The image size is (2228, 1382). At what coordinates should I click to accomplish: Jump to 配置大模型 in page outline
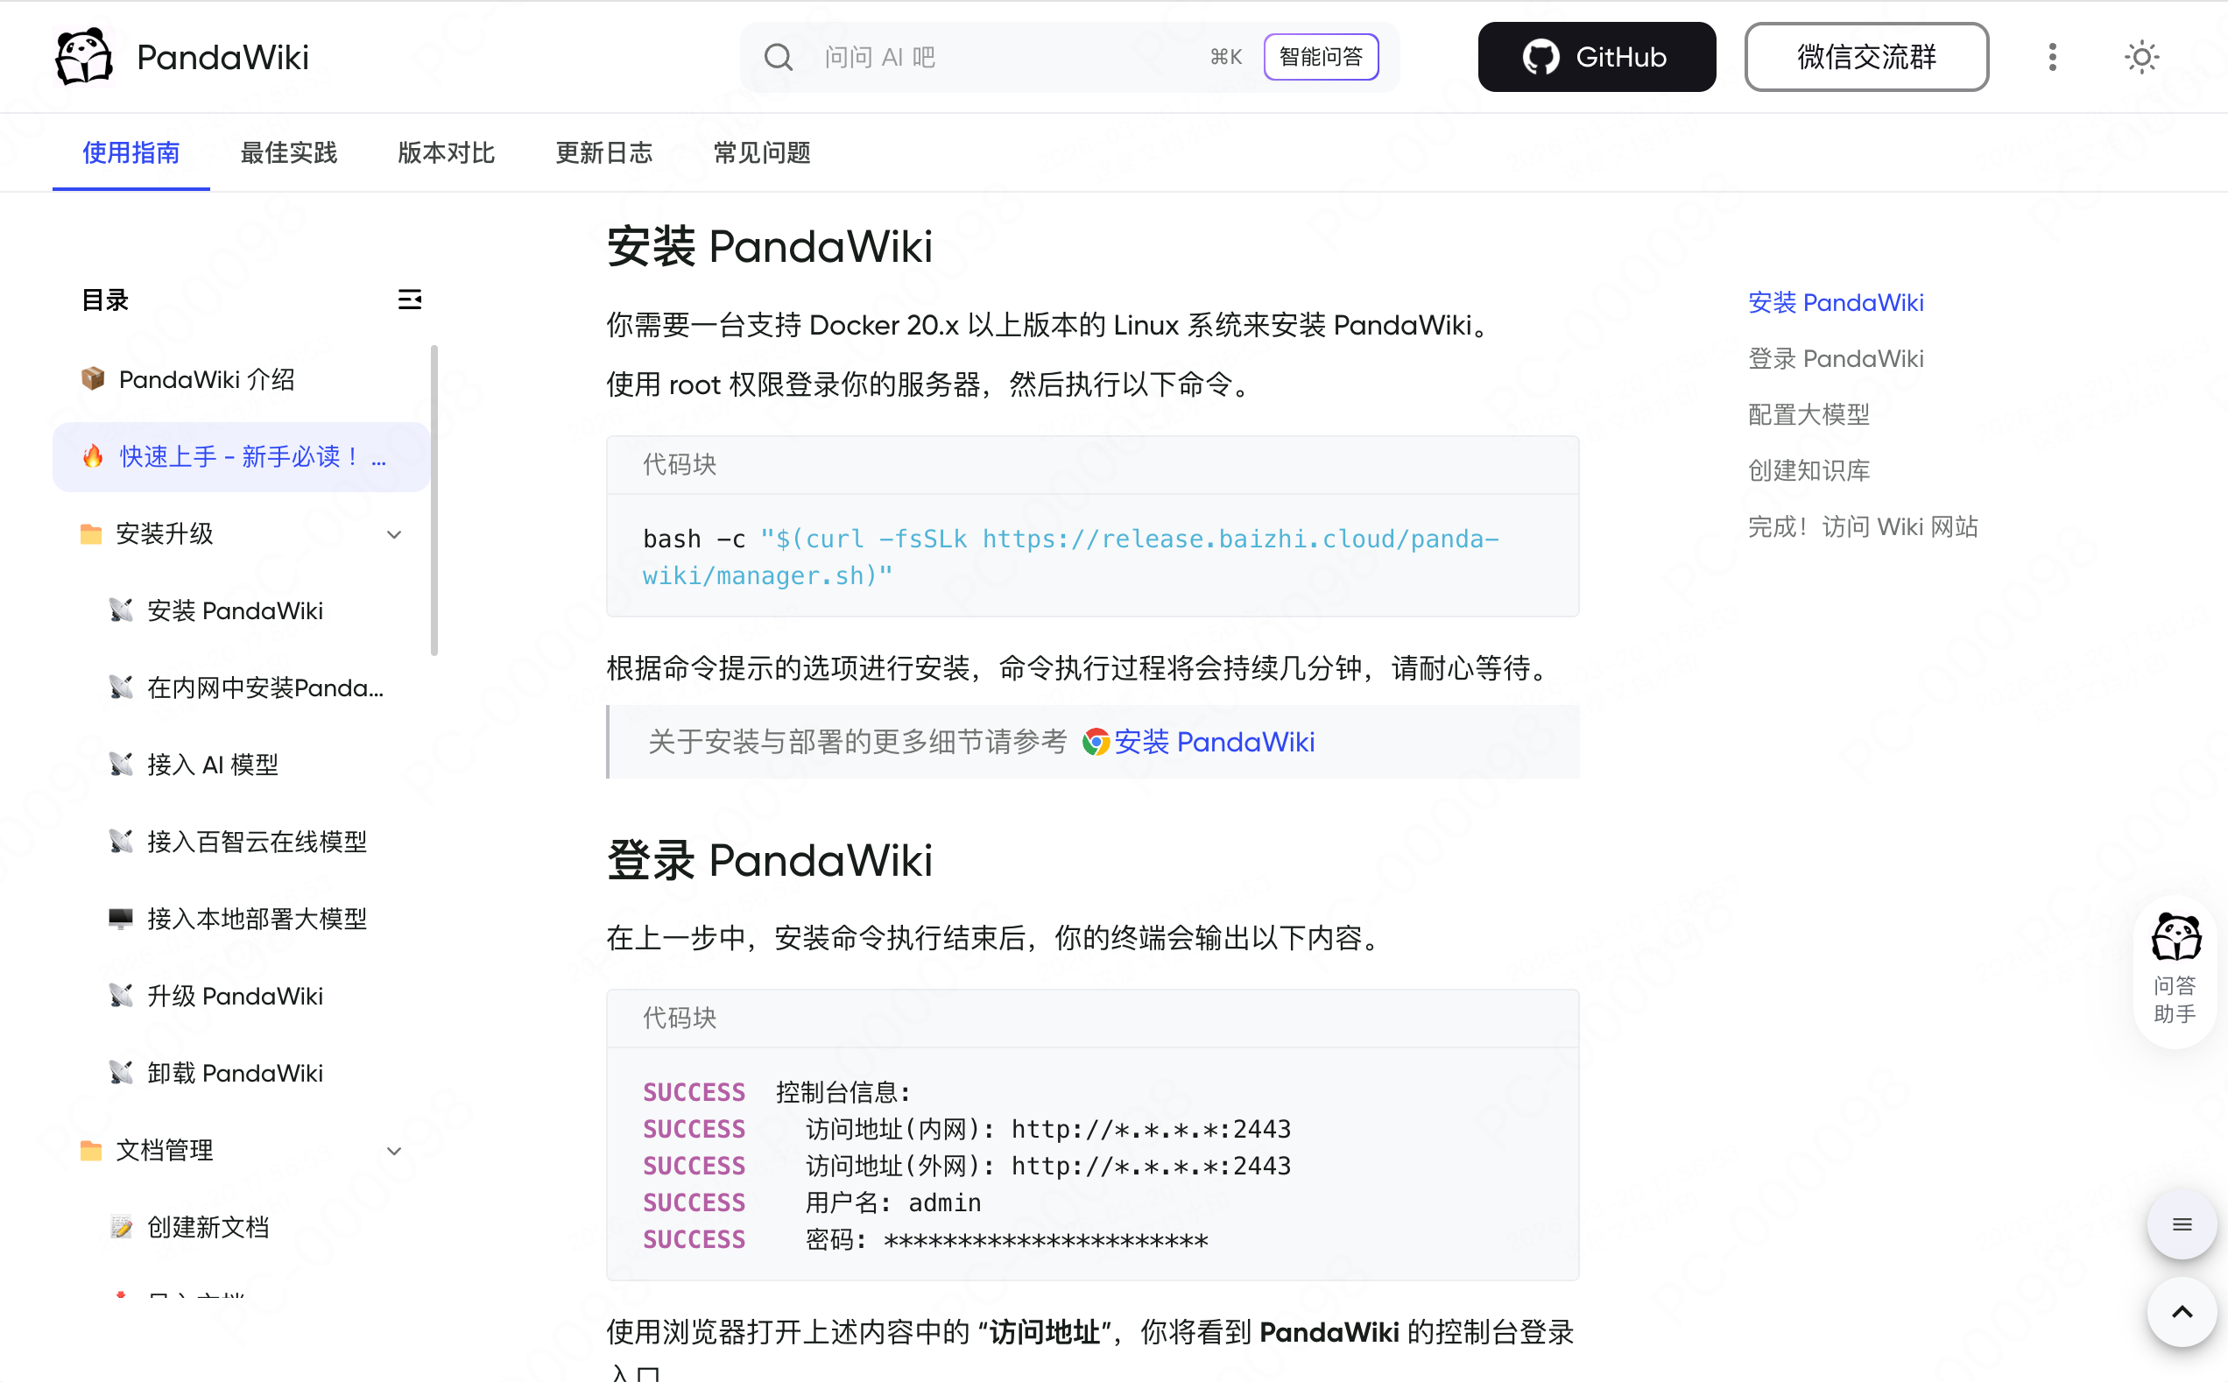coord(1808,414)
